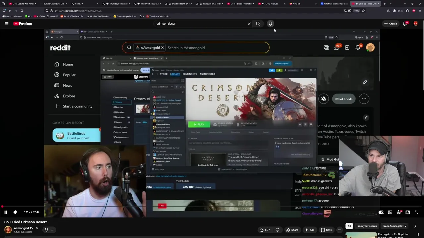This screenshot has height=238, width=424.
Task: Select the All filter chip
Action: pos(349,226)
